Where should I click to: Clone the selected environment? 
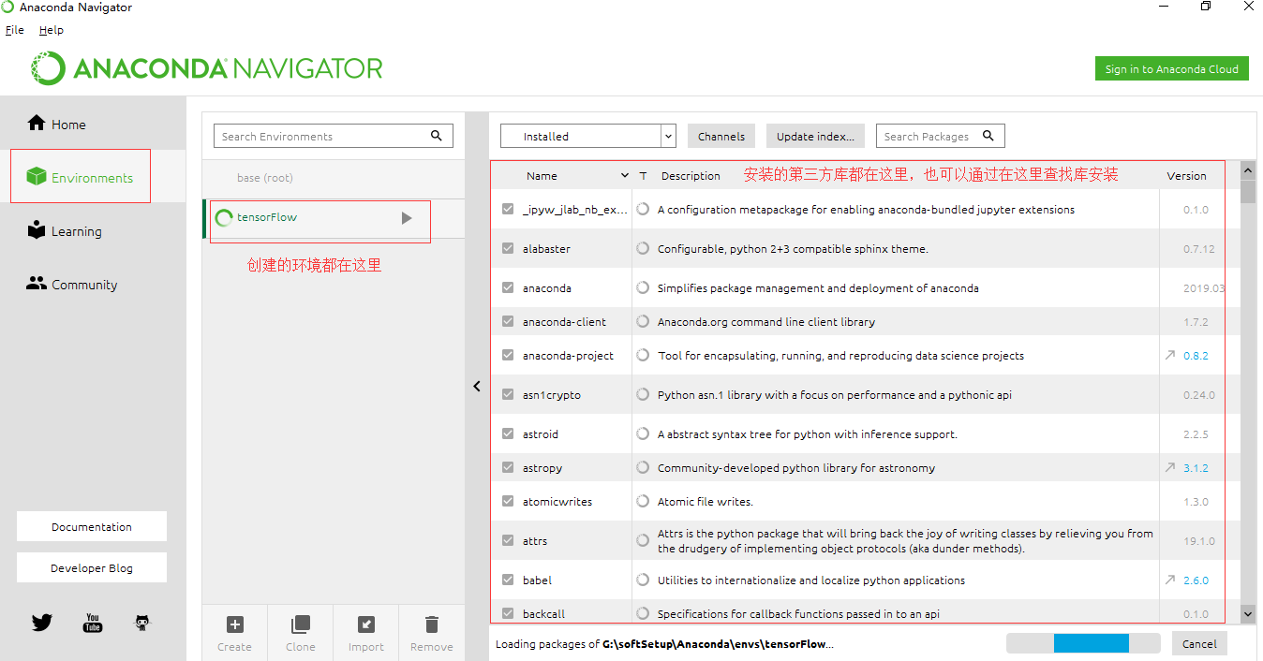pos(301,633)
